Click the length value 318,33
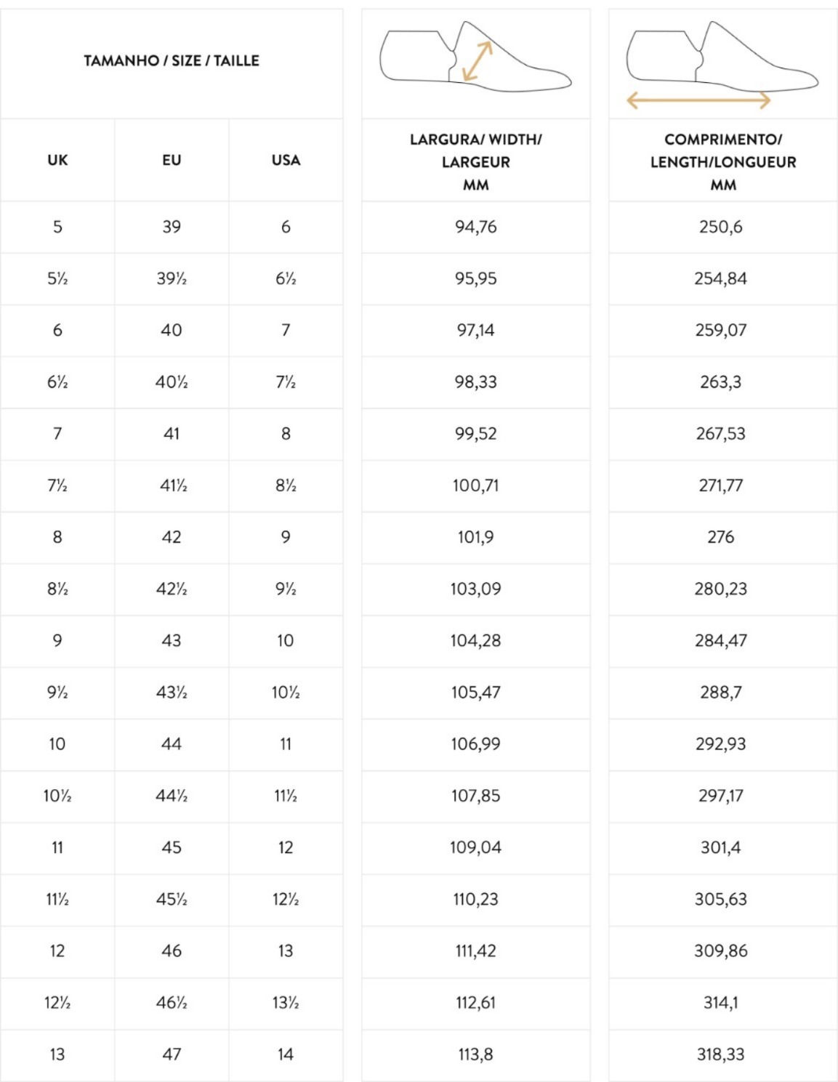The height and width of the screenshot is (1082, 838). pyautogui.click(x=721, y=1054)
